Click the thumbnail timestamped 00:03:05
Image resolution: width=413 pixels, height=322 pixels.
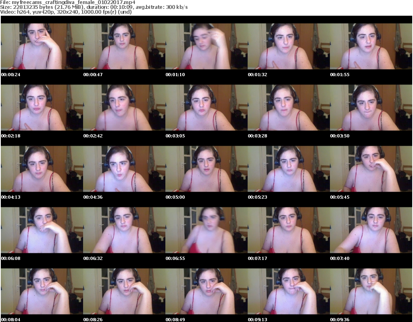pyautogui.click(x=206, y=108)
